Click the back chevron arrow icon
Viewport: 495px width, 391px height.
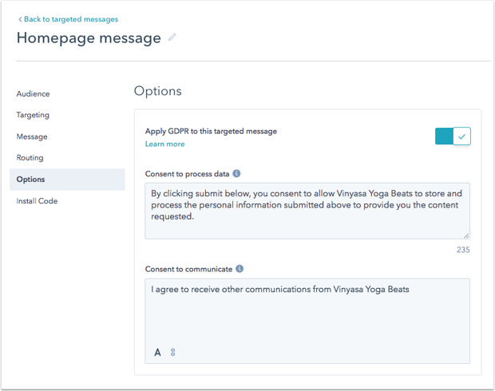pyautogui.click(x=20, y=19)
